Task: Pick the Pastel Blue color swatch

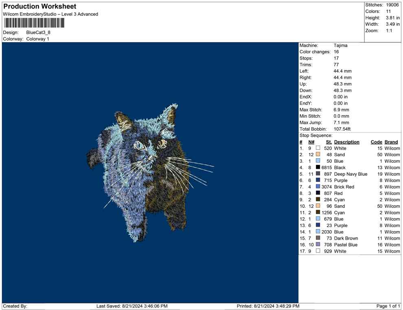Action: tap(318, 245)
